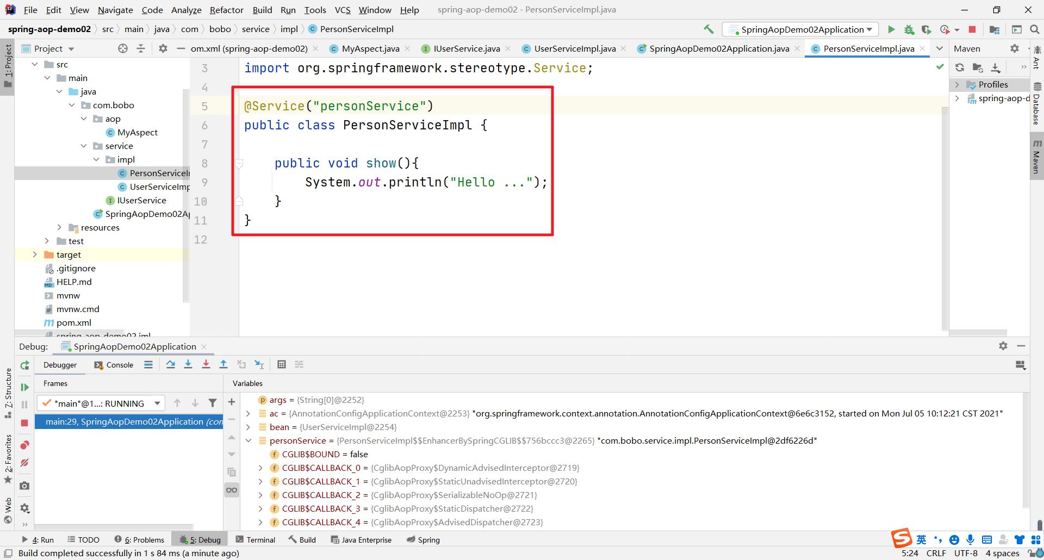Expand Maven Profiles node

pos(958,84)
